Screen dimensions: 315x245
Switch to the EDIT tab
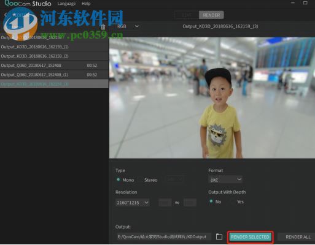pyautogui.click(x=187, y=15)
